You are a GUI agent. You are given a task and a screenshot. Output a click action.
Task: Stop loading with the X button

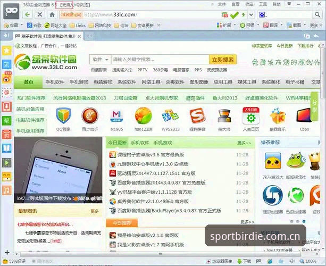[40, 14]
